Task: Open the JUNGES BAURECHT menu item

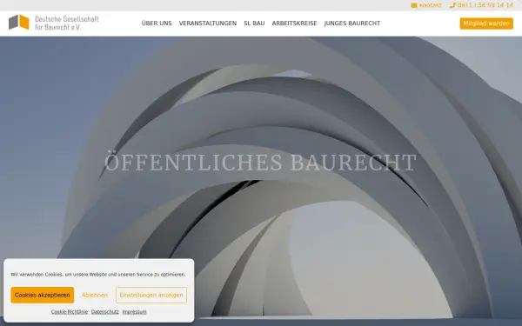Action: 352,23
